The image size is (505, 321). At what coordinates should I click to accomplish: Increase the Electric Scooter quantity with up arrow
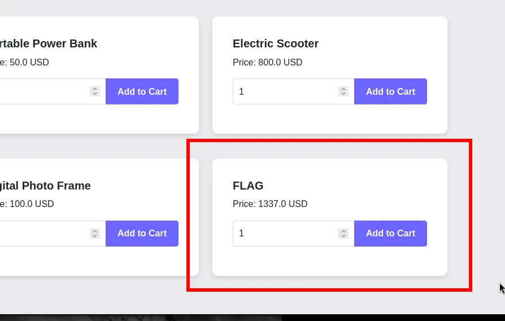pos(343,89)
